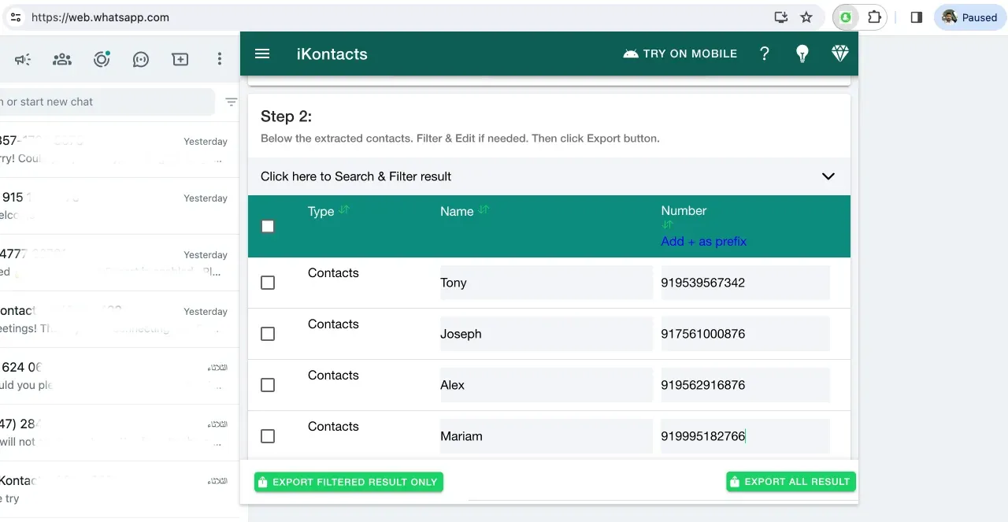1008x522 pixels.
Task: Click the WhatsApp search or start new chat box
Action: (106, 102)
